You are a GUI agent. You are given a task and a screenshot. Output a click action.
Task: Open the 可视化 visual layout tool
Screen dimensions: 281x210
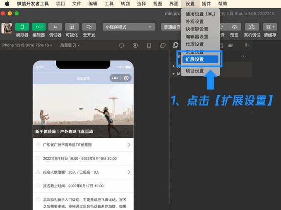point(72,27)
